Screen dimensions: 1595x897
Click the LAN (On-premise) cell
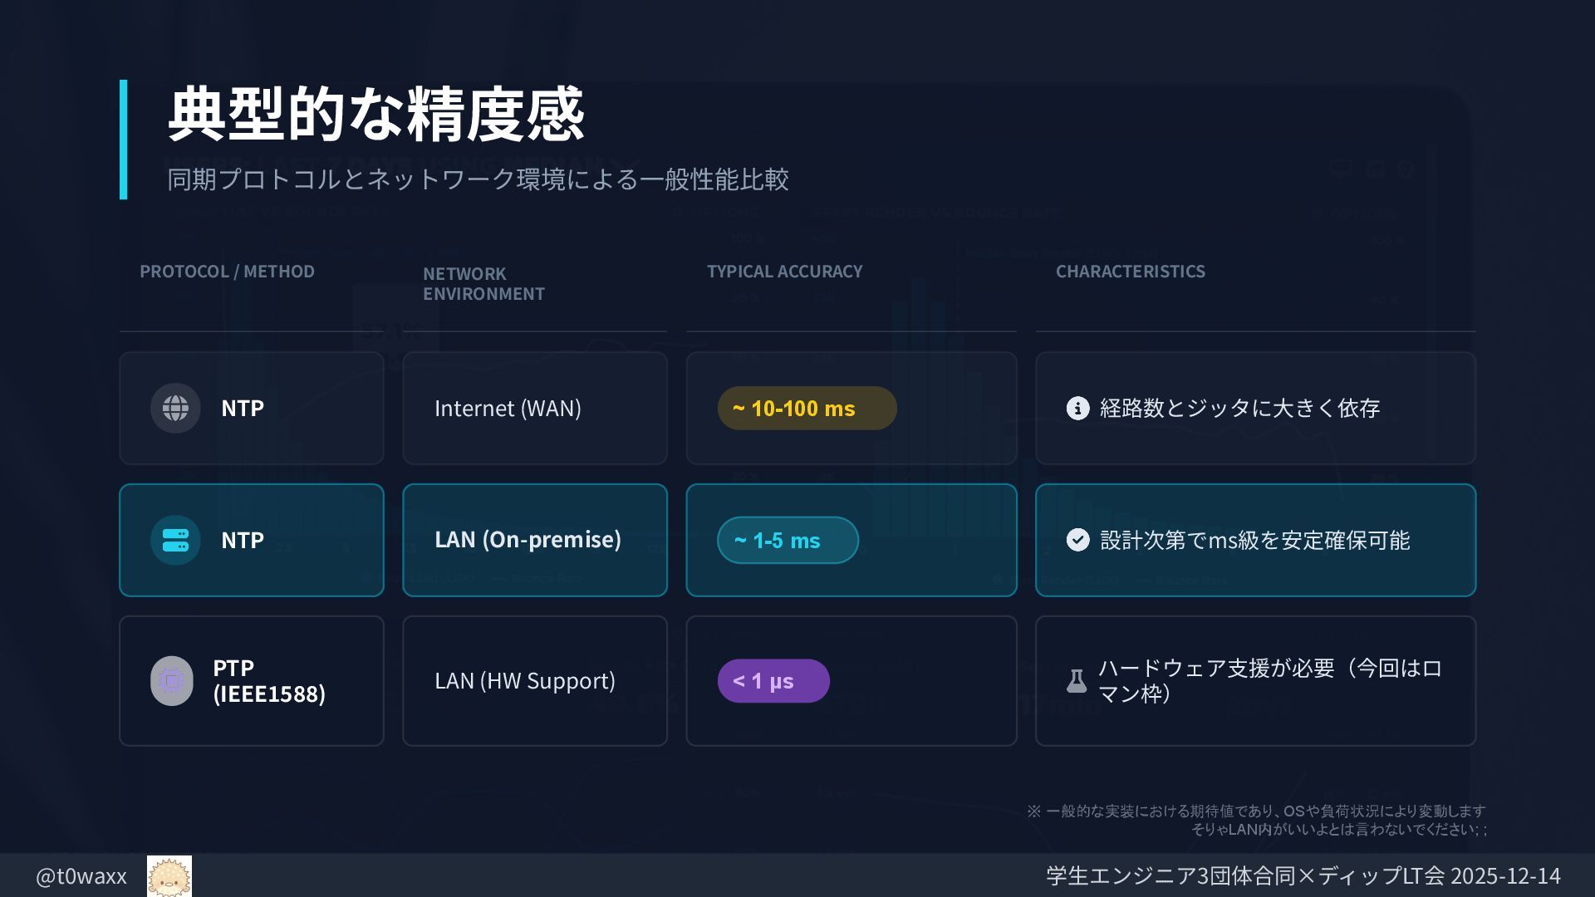tap(528, 540)
